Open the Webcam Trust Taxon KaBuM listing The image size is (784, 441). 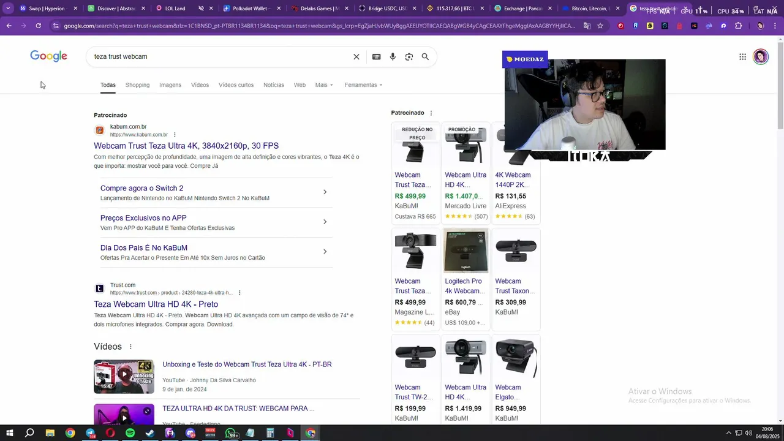[x=516, y=279]
